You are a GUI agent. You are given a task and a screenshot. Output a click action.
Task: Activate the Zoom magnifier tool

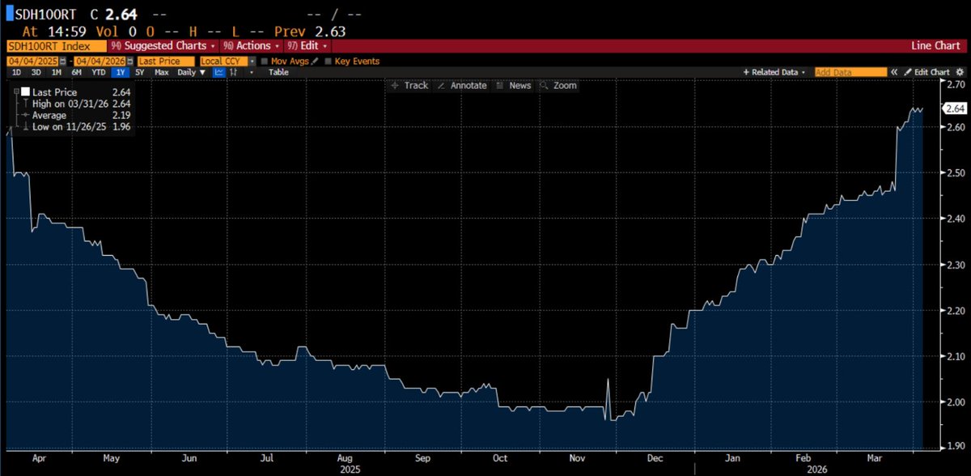click(x=558, y=85)
